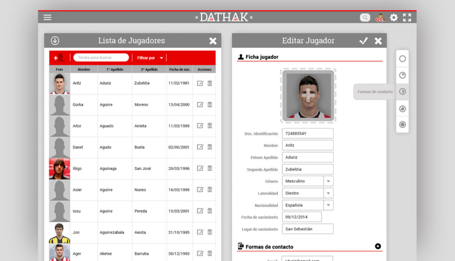Image resolution: width=455 pixels, height=261 pixels.
Task: Toggle fullscreen mode icon in the top bar
Action: 407,18
